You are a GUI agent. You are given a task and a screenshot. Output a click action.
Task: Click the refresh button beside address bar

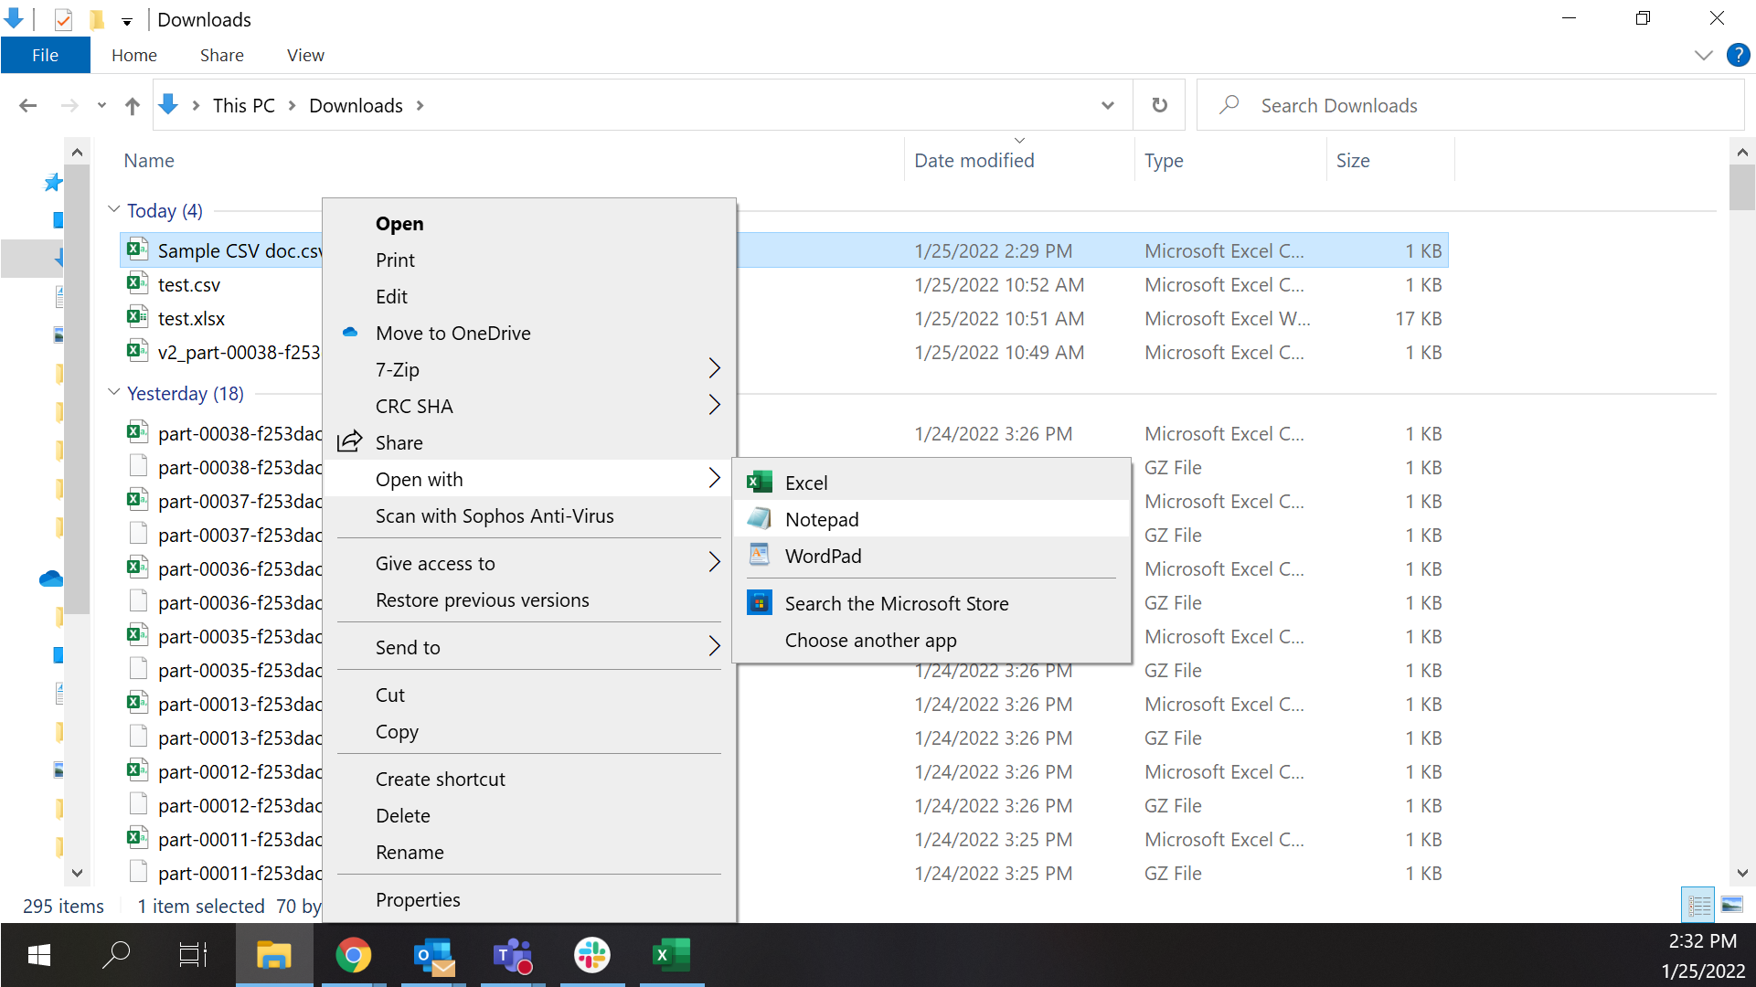click(x=1159, y=105)
